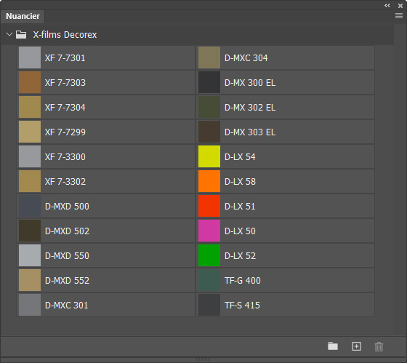This screenshot has width=407, height=363.
Task: Pick the D-MX 302 EL green swatch
Action: pyautogui.click(x=209, y=107)
